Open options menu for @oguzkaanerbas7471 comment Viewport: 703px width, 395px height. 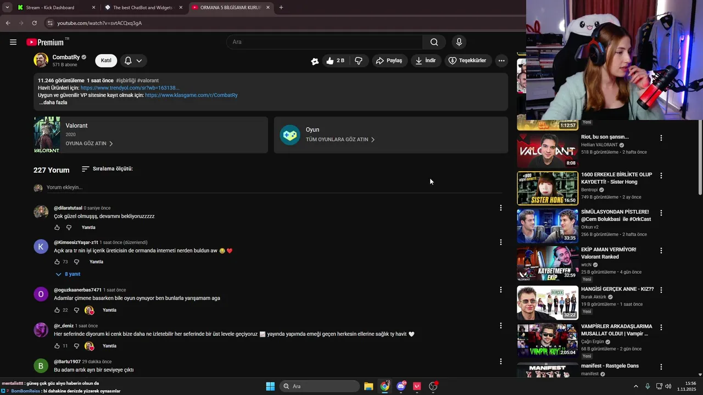tap(500, 290)
